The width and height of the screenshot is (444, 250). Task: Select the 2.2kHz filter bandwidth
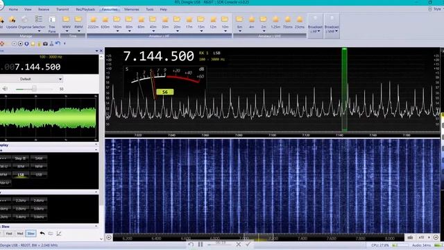tap(21, 201)
